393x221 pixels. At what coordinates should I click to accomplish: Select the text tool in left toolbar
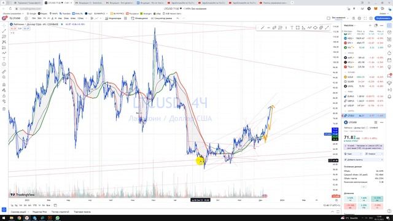point(4,59)
